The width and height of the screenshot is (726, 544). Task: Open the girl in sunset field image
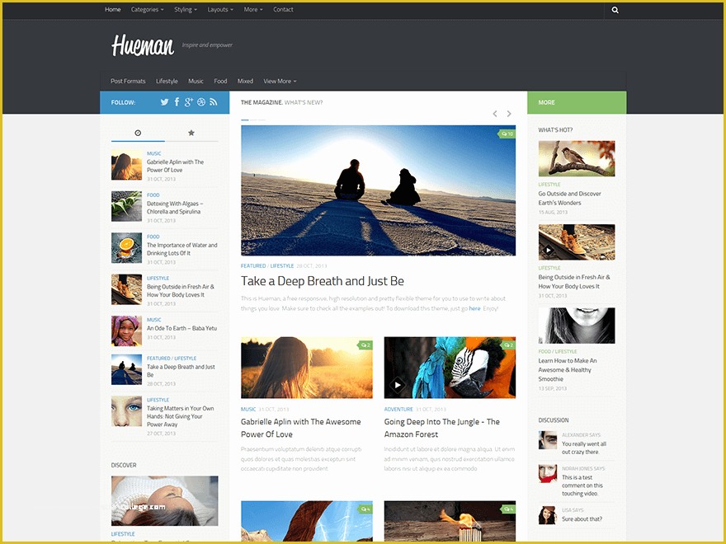(x=307, y=368)
